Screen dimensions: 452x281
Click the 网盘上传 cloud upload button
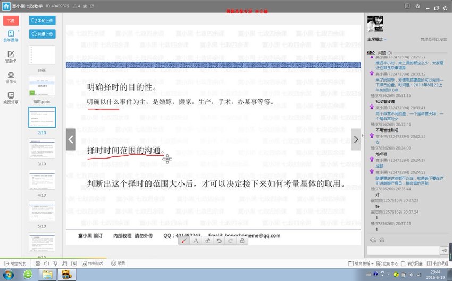tap(43, 34)
